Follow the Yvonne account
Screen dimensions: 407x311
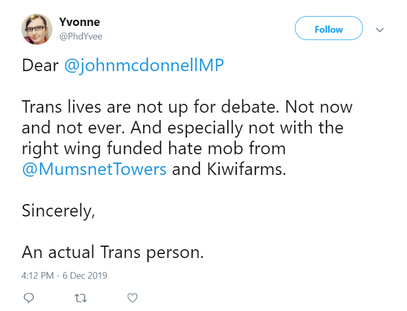pyautogui.click(x=329, y=28)
